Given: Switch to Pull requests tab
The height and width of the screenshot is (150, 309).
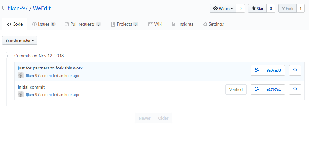Looking at the screenshot, I should pyautogui.click(x=83, y=24).
